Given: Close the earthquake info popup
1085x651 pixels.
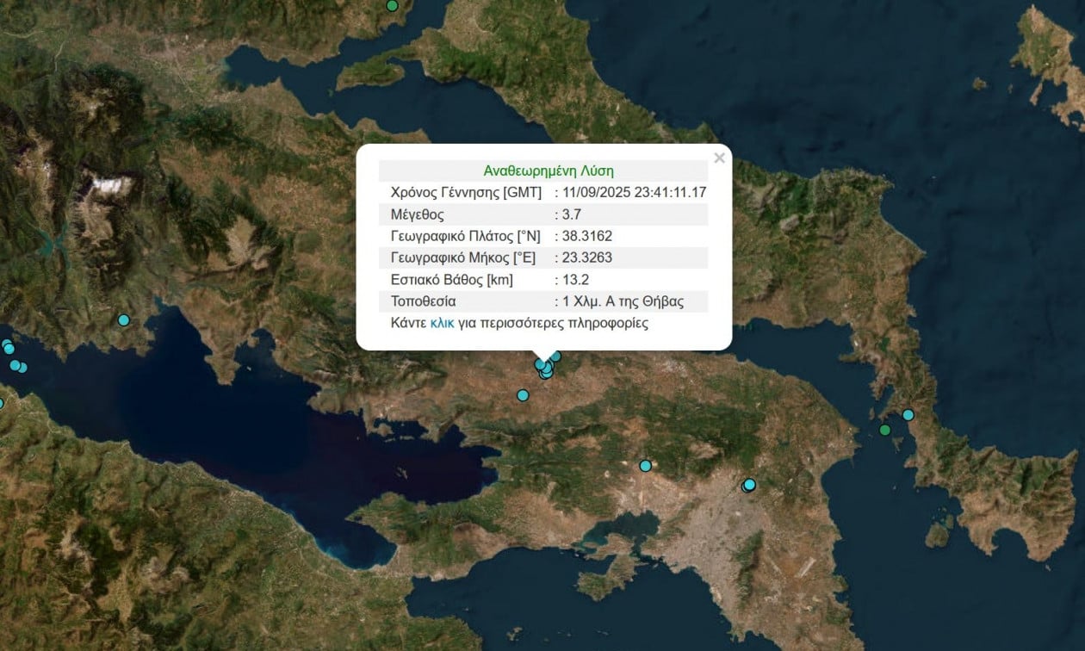Looking at the screenshot, I should click(x=719, y=158).
